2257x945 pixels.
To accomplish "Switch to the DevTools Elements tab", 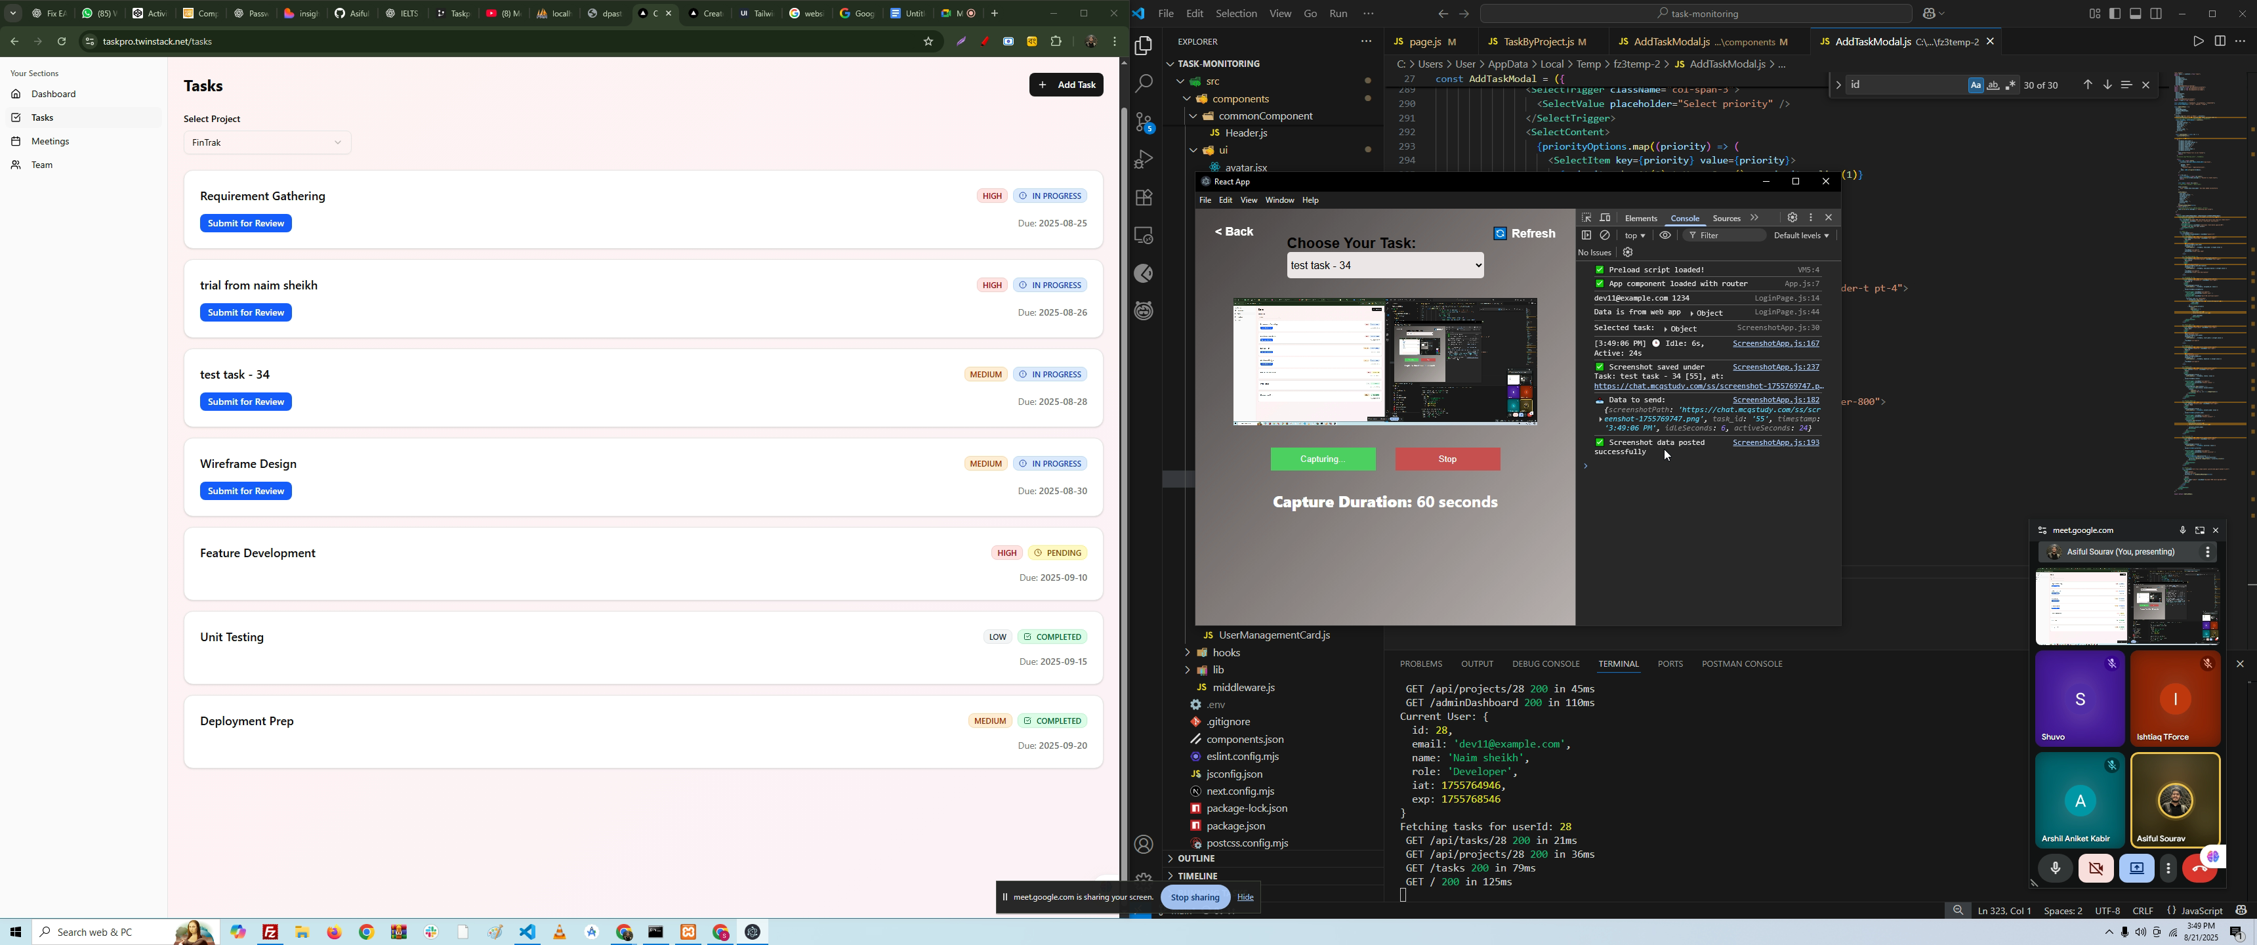I will [1641, 219].
